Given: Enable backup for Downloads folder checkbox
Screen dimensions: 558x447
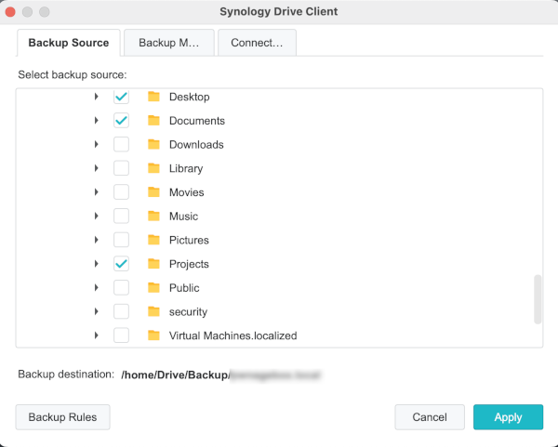Looking at the screenshot, I should coord(121,145).
